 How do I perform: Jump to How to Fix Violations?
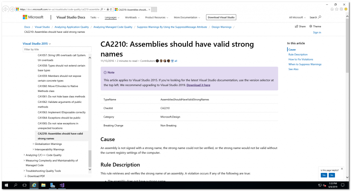pyautogui.click(x=301, y=59)
